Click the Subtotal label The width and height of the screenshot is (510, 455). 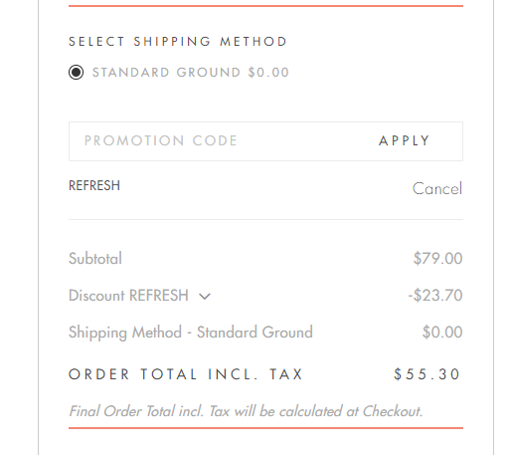95,258
